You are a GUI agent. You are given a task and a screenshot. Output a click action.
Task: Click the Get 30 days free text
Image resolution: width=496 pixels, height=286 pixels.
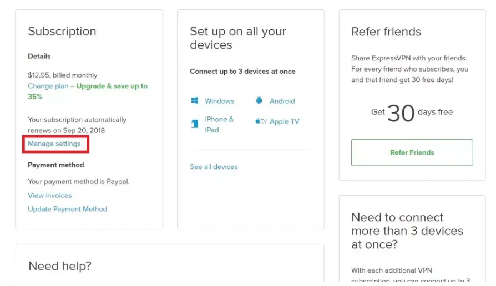412,113
